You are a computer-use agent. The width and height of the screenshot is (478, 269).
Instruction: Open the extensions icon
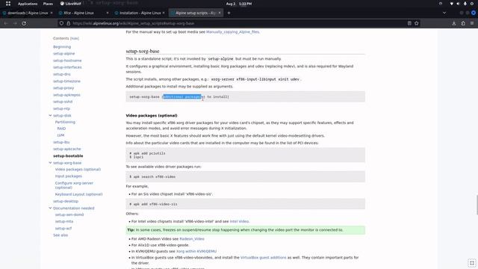pos(463,23)
